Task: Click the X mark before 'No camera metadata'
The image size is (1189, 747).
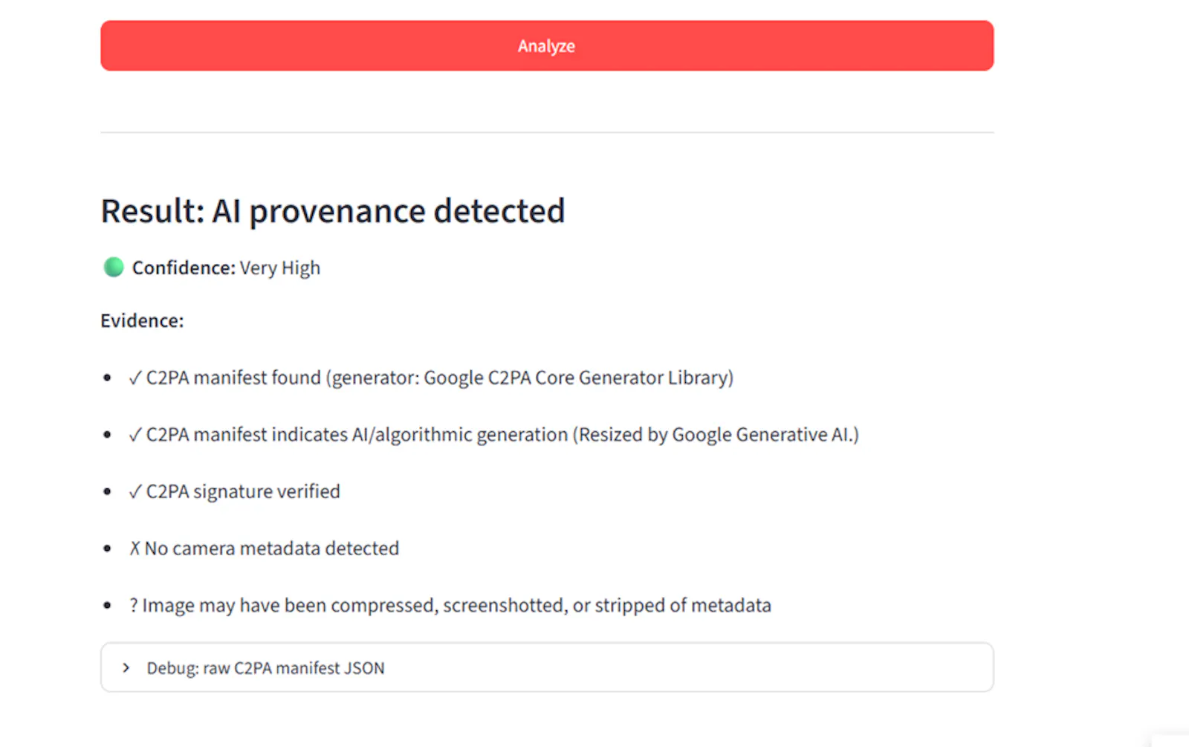Action: (135, 549)
